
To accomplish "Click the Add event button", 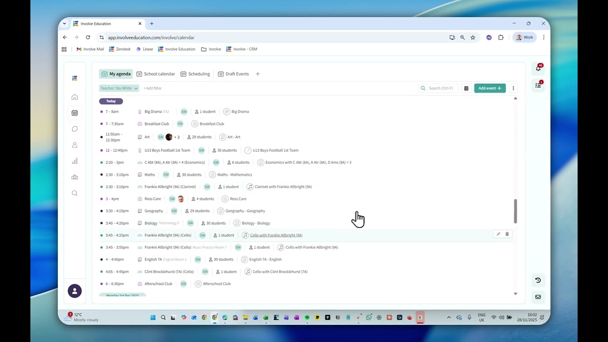I will pyautogui.click(x=490, y=88).
